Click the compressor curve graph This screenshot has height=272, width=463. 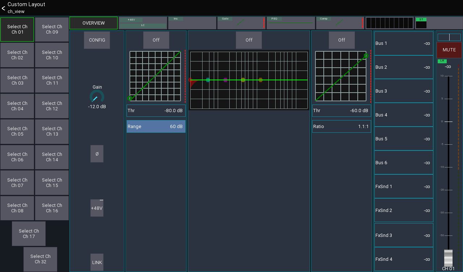[x=340, y=76]
